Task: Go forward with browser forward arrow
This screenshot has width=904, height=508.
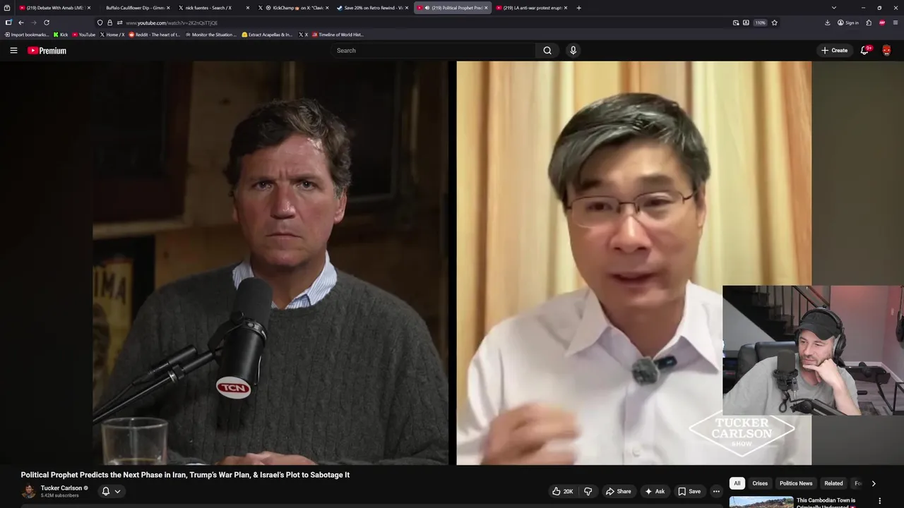Action: point(33,23)
